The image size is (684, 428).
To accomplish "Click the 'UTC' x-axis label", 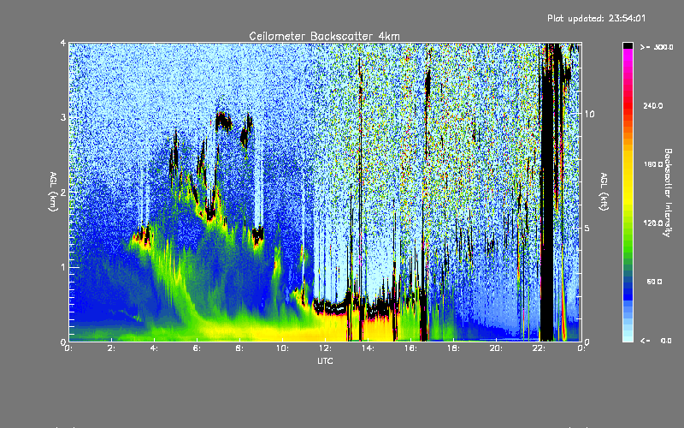I will coord(325,361).
